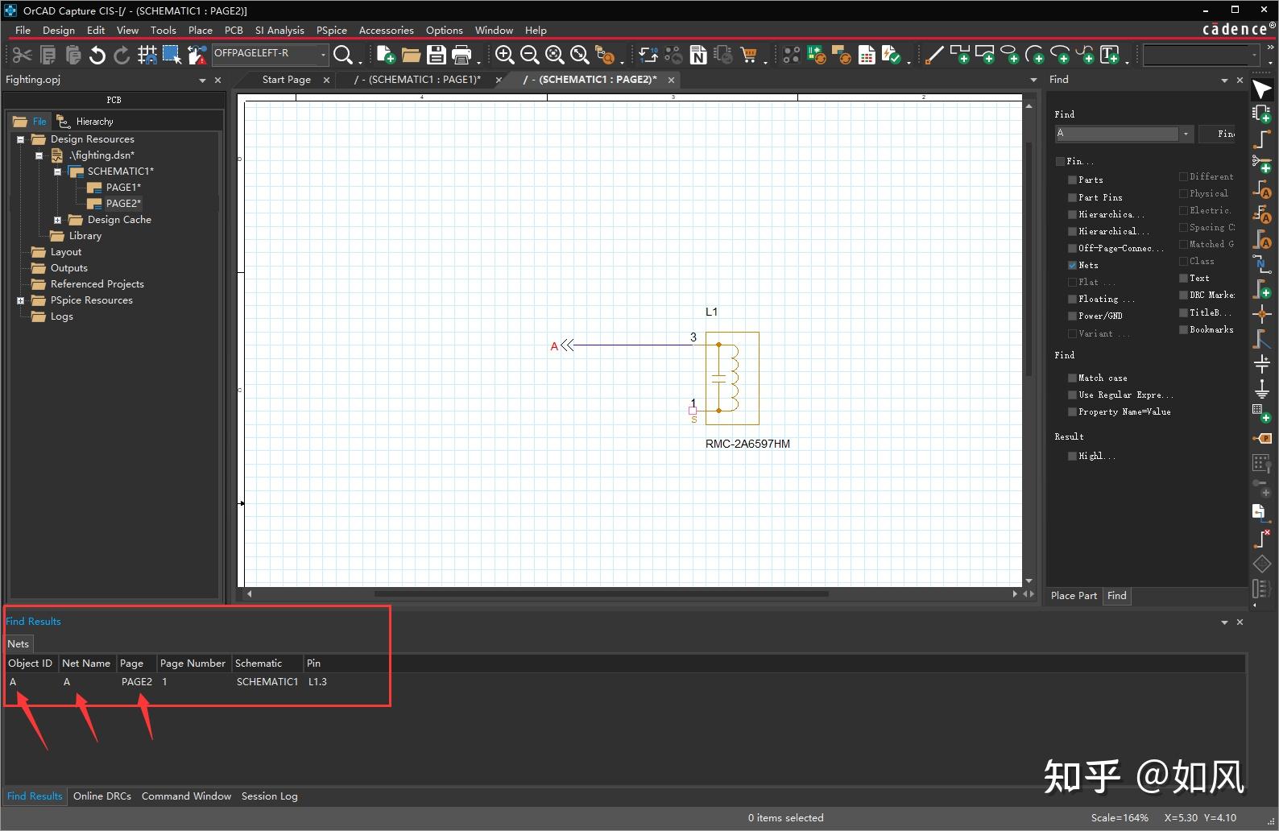The image size is (1279, 831).
Task: Expand the Design Cache folder
Action: tap(57, 220)
